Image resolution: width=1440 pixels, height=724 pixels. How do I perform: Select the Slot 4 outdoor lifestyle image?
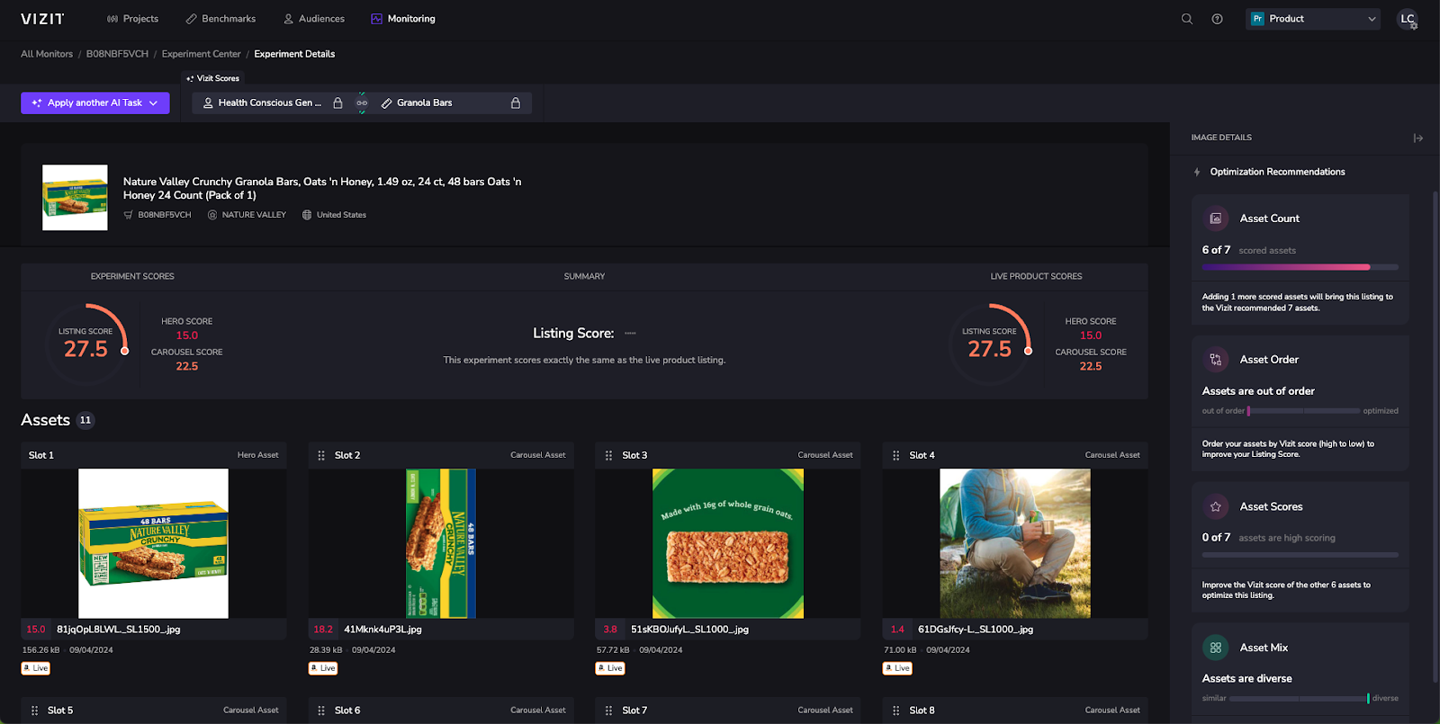click(1015, 543)
